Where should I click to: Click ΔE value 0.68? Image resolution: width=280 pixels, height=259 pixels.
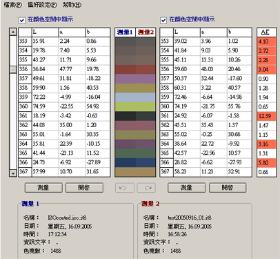pyautogui.click(x=266, y=172)
